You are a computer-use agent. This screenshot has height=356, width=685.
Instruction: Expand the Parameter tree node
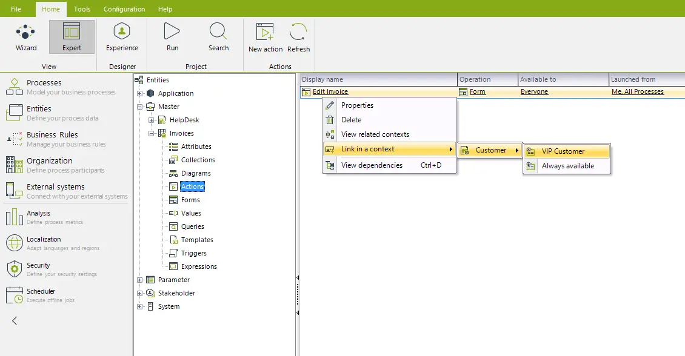(140, 280)
